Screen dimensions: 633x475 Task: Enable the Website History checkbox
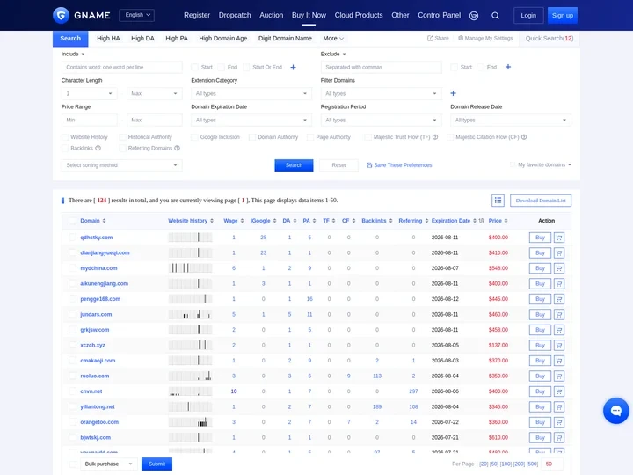65,137
